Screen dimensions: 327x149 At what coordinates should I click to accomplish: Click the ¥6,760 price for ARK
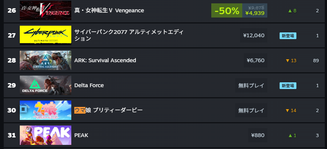pyautogui.click(x=255, y=60)
